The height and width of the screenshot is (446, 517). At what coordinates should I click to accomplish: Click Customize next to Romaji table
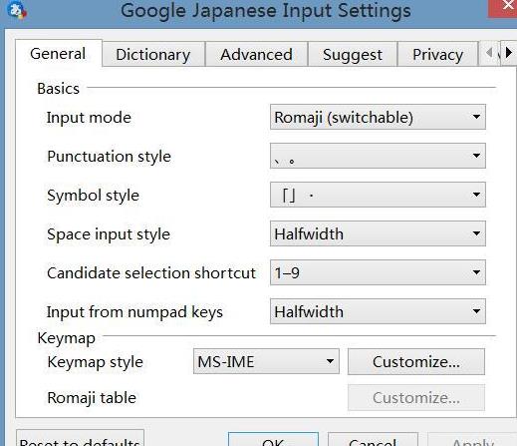pyautogui.click(x=416, y=397)
